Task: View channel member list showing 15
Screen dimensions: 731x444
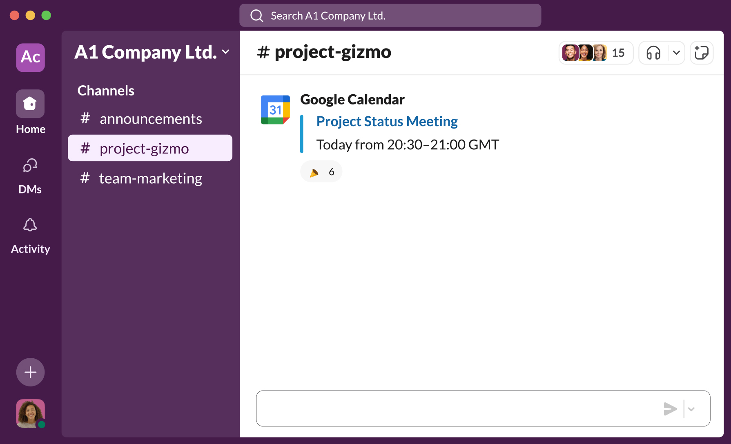Action: (x=596, y=53)
